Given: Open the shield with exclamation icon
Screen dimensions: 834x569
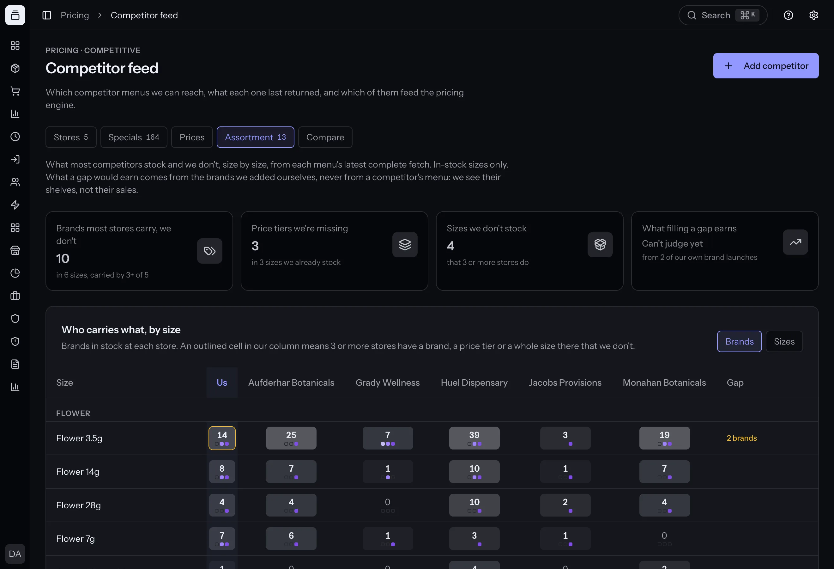Looking at the screenshot, I should [x=15, y=341].
